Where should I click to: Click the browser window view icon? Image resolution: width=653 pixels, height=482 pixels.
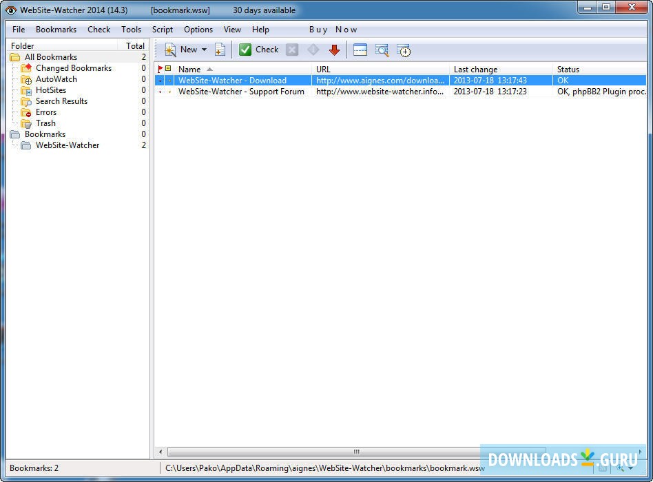[360, 50]
